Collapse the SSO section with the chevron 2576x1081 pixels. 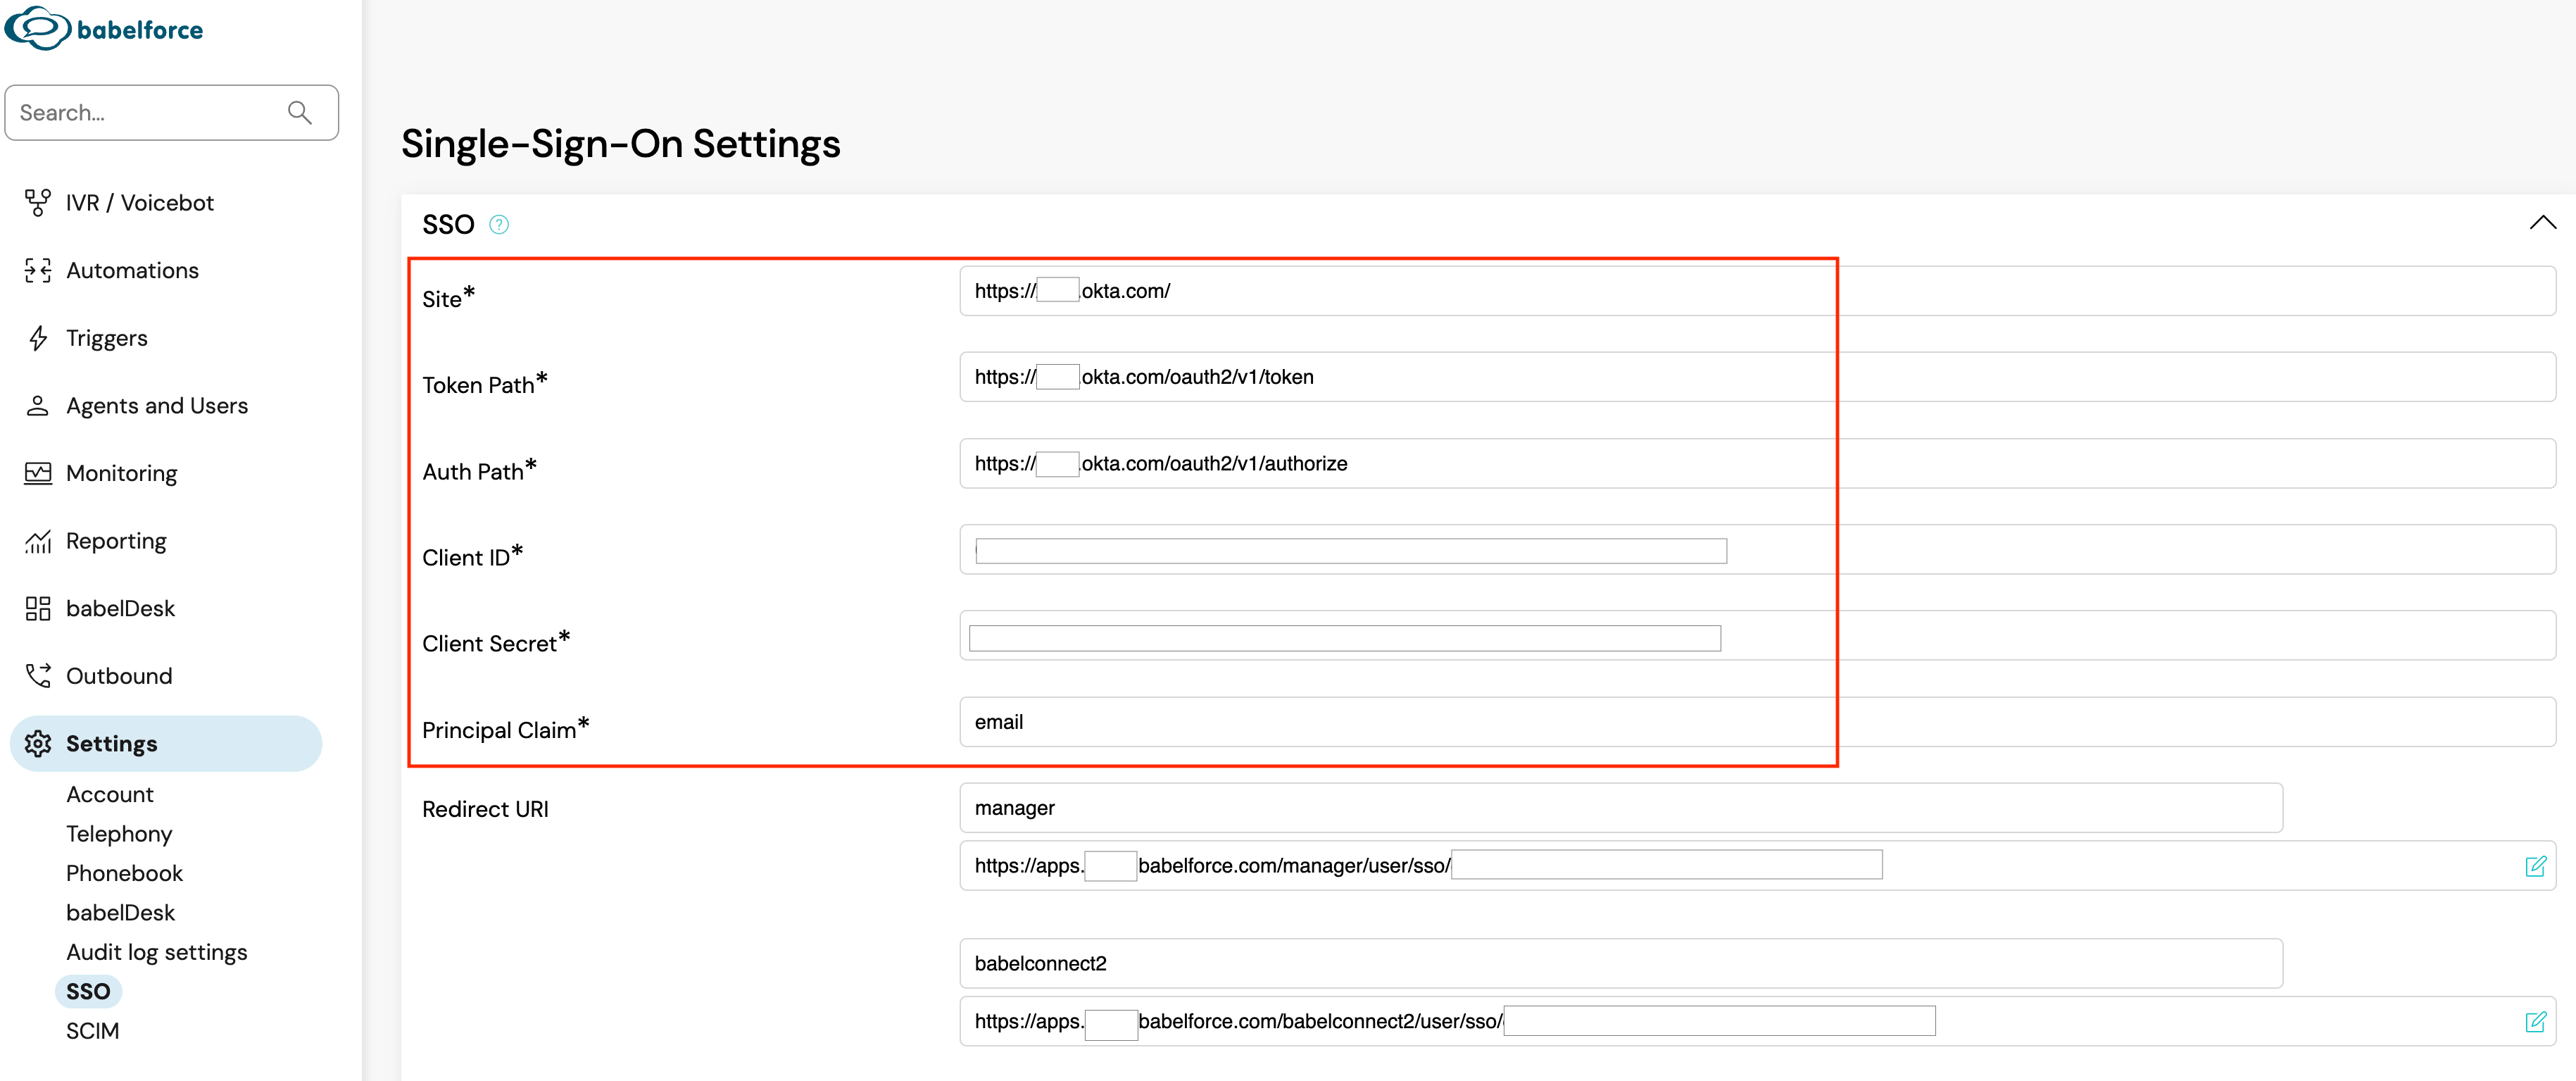click(x=2542, y=223)
